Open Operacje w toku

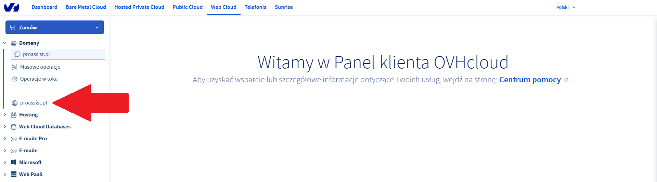pos(39,79)
